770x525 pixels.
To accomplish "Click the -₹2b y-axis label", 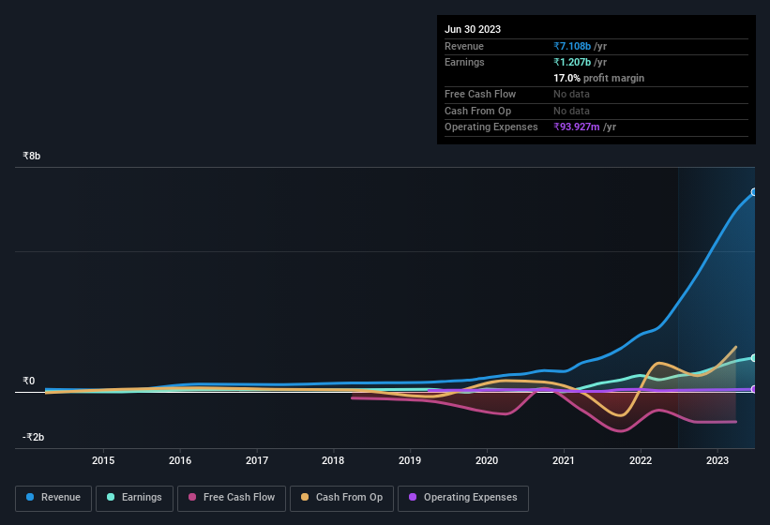I will pyautogui.click(x=33, y=437).
